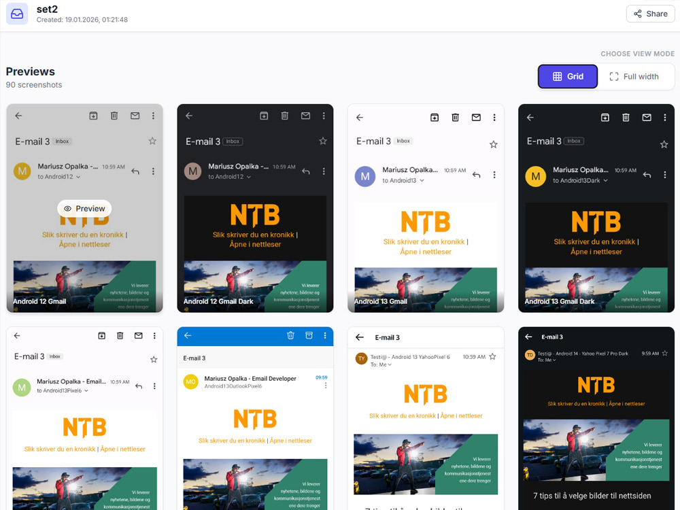
Task: Open kebab menu in blue Outlook header
Action: (x=325, y=336)
